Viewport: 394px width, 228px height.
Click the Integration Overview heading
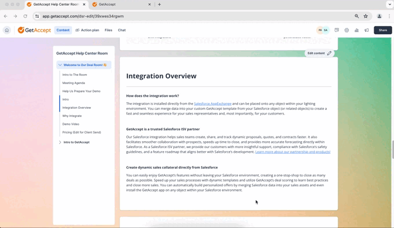[161, 76]
